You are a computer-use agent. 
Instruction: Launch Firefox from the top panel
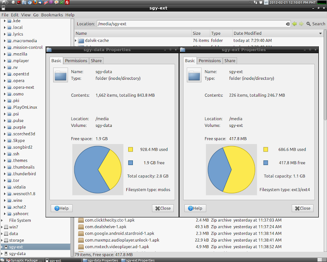click(x=35, y=2)
